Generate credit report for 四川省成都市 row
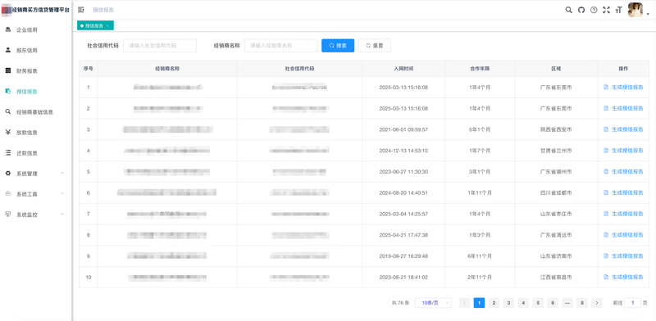The height and width of the screenshot is (321, 656). coord(623,192)
